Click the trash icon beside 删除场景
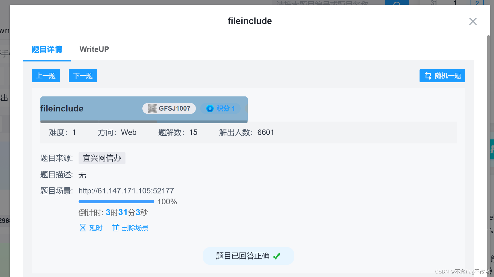This screenshot has width=494, height=277. (x=116, y=228)
